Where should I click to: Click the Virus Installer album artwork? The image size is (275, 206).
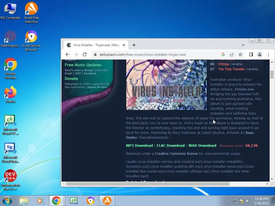click(166, 84)
